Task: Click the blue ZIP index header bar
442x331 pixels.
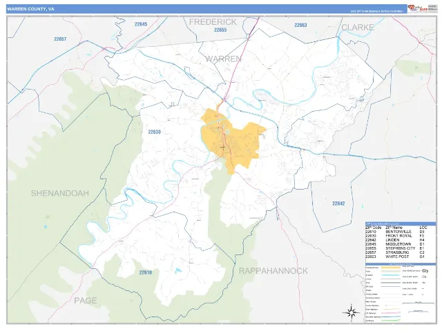Action: tap(401, 223)
